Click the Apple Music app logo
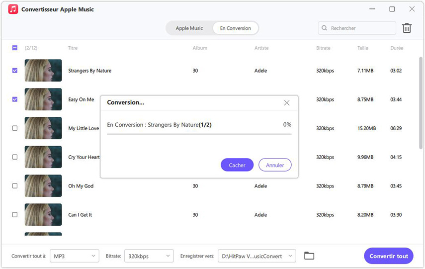 (x=13, y=9)
